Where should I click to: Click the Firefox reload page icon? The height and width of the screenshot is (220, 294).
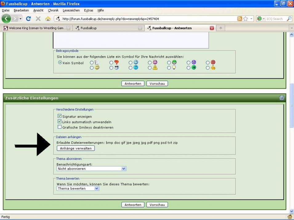pos(28,19)
